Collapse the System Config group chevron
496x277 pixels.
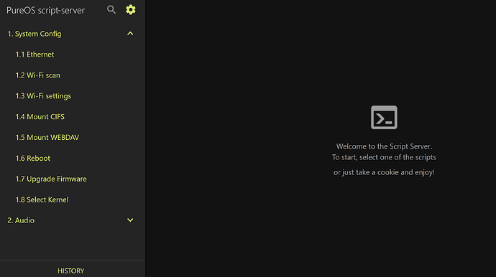coord(130,34)
